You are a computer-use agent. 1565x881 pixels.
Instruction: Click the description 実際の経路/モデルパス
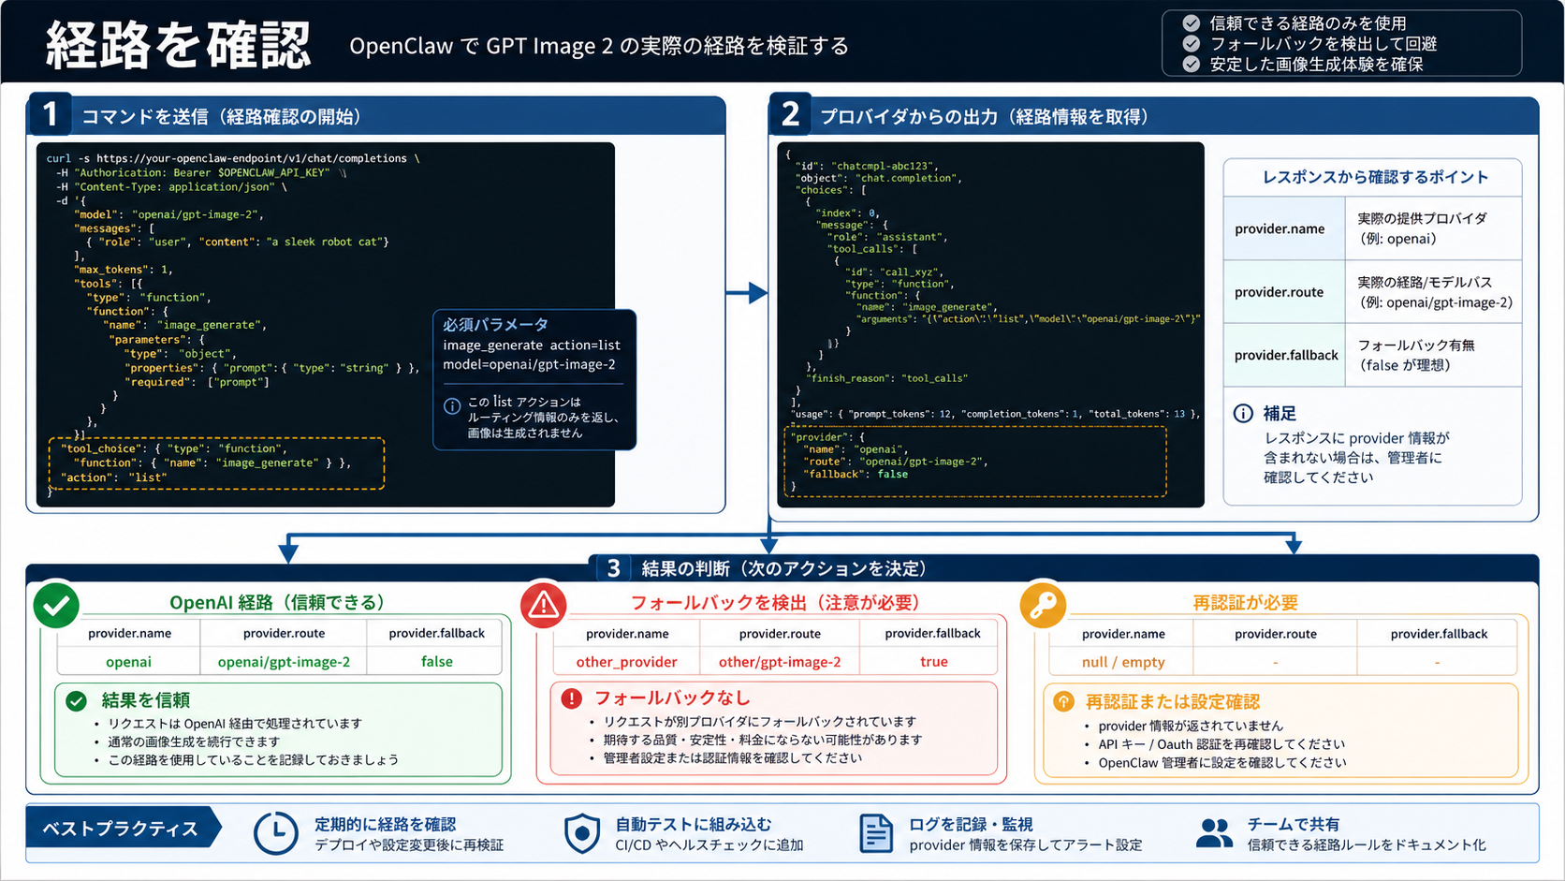(x=1425, y=282)
